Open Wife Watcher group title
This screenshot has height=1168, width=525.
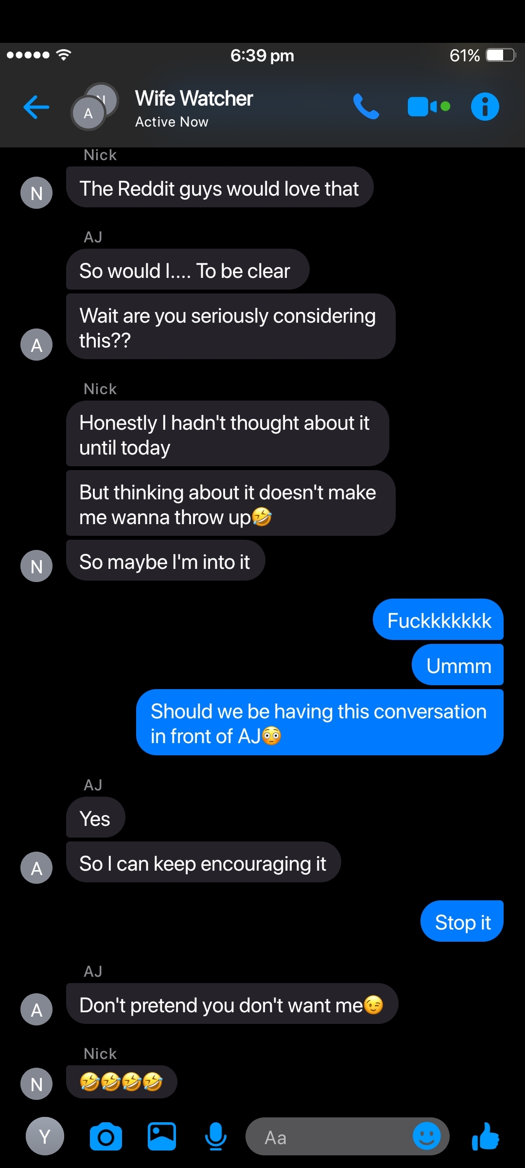pyautogui.click(x=194, y=99)
